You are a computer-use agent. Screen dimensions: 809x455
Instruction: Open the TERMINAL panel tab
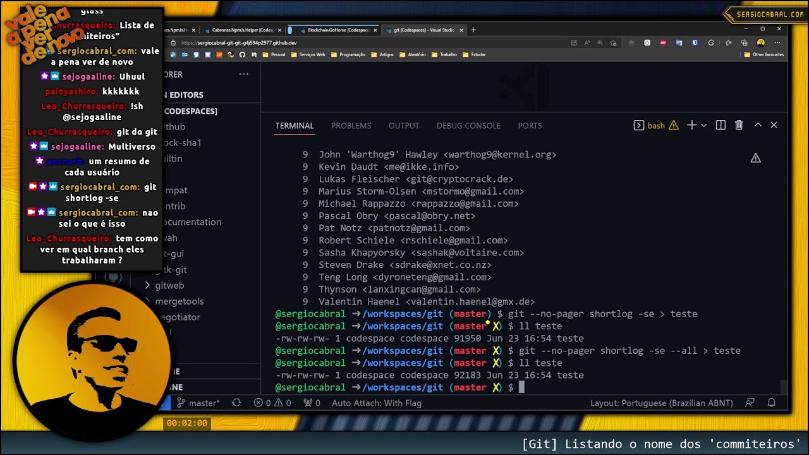point(295,126)
